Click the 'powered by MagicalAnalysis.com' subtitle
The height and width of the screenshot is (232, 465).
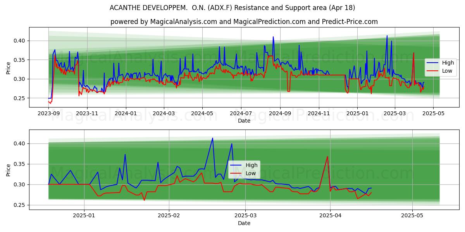click(x=244, y=22)
